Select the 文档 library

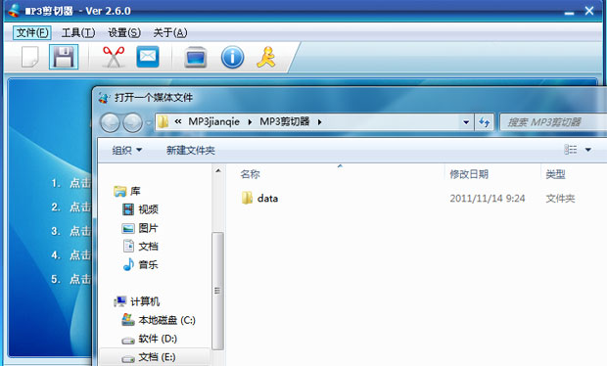(x=140, y=246)
